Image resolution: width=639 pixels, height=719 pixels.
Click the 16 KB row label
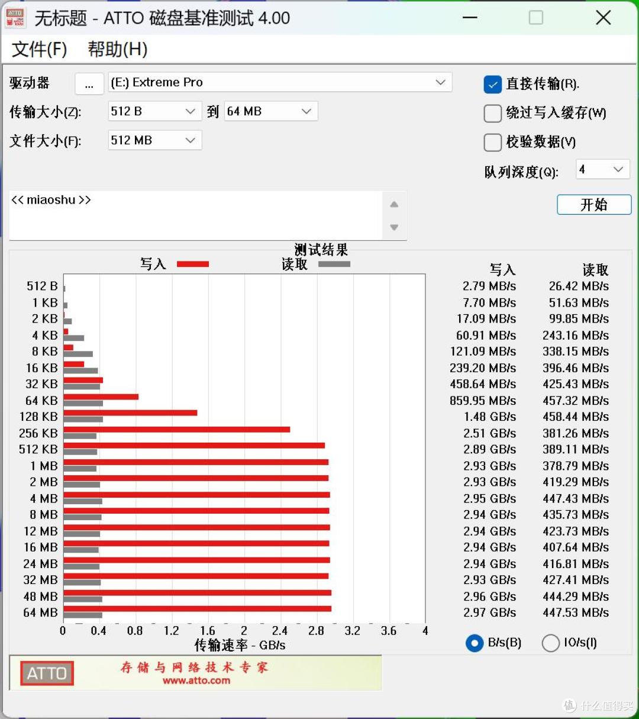point(42,368)
